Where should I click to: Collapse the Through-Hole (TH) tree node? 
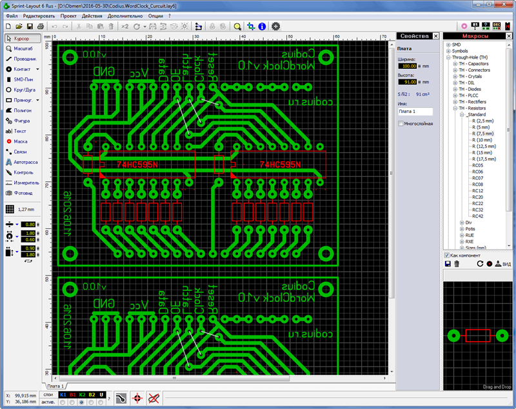pyautogui.click(x=448, y=57)
